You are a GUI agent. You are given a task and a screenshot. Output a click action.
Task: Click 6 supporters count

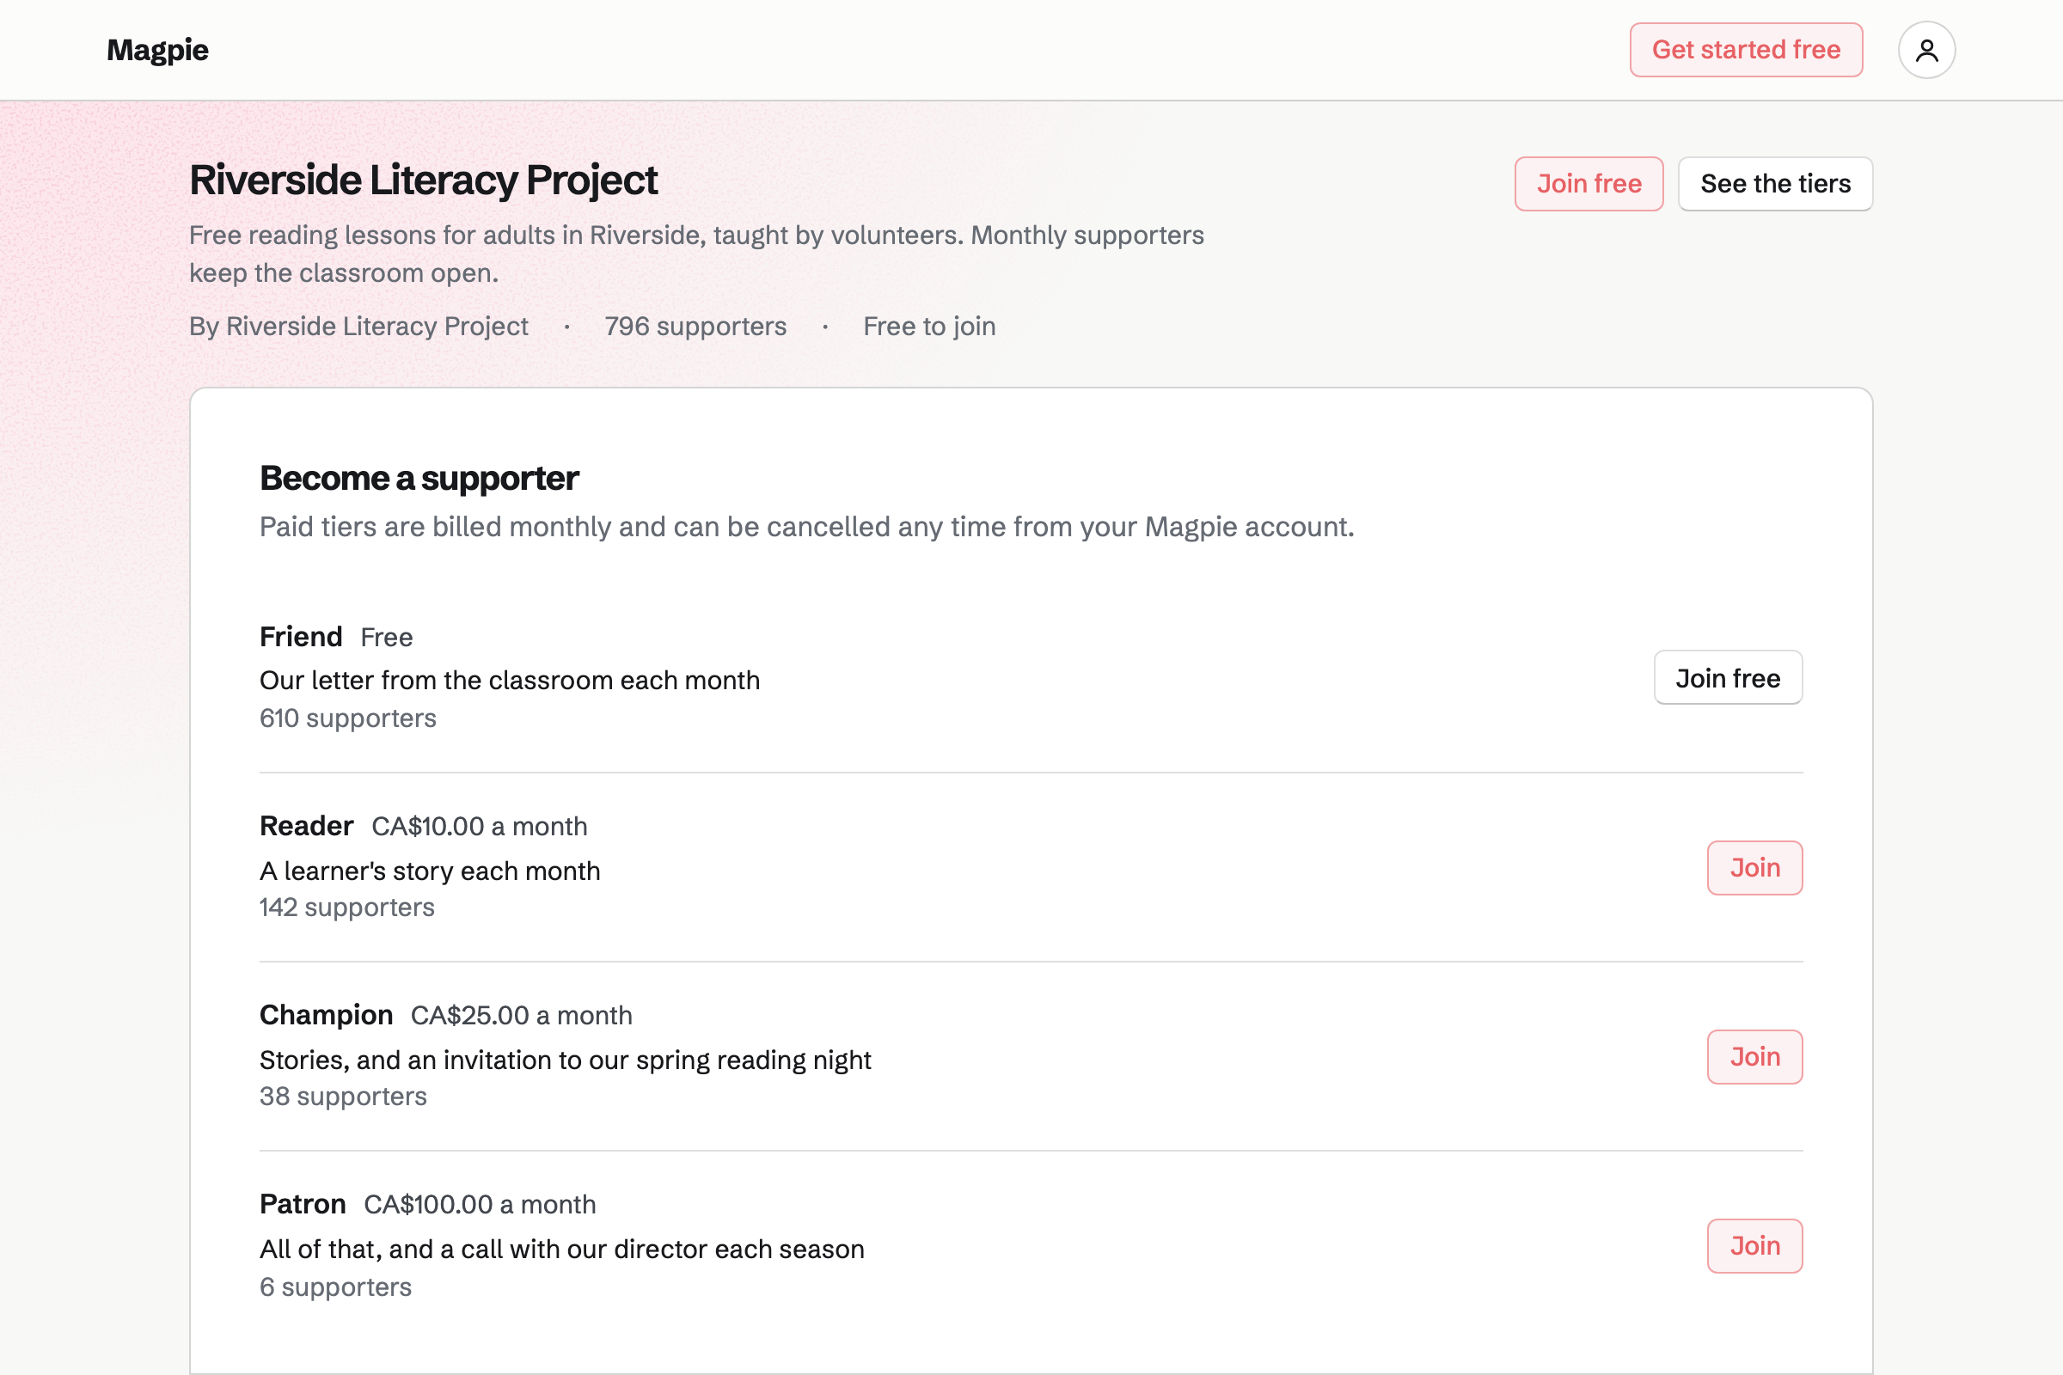tap(335, 1286)
